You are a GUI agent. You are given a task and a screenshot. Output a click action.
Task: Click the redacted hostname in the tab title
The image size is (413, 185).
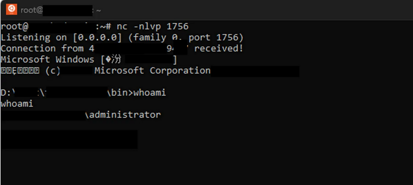pos(67,10)
